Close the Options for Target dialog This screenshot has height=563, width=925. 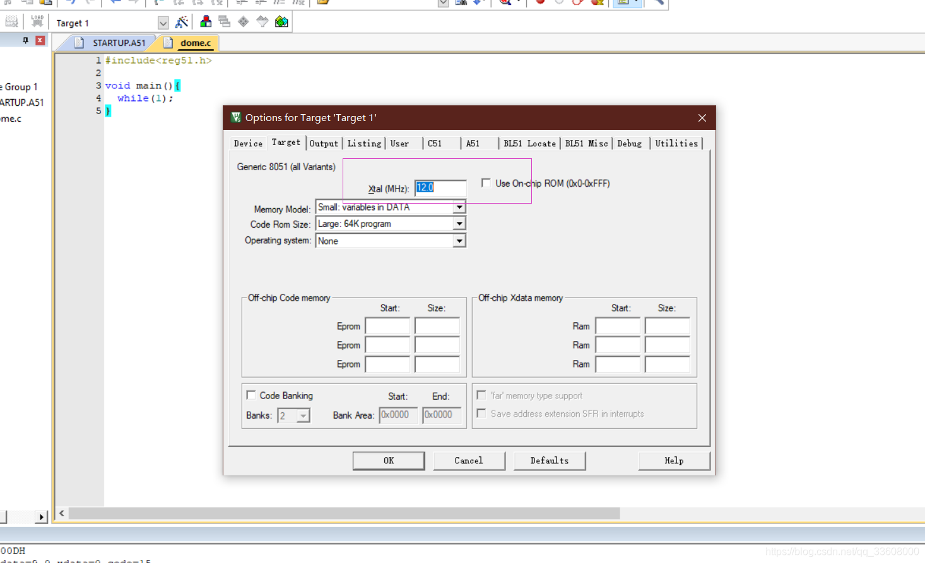[702, 118]
